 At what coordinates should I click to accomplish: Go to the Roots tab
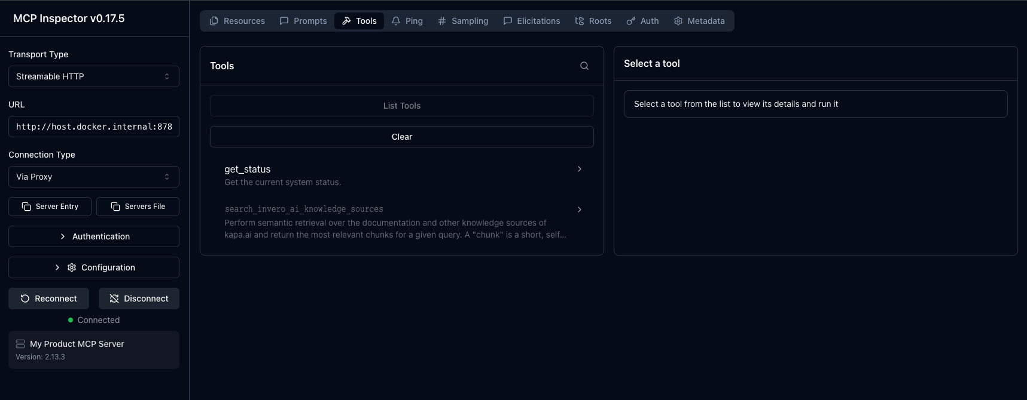coord(593,21)
